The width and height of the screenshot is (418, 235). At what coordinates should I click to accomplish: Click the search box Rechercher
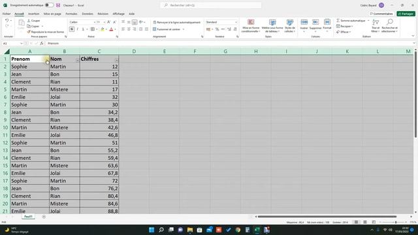click(211, 5)
